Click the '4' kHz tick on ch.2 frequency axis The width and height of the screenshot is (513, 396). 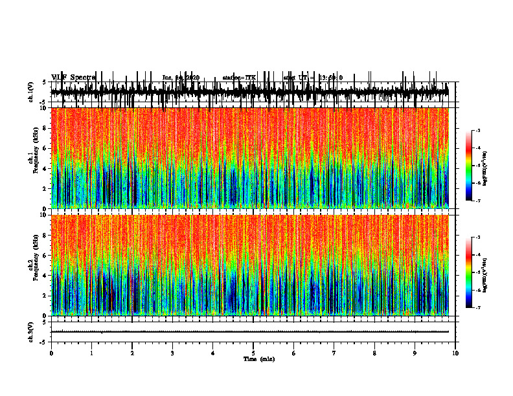coord(45,276)
